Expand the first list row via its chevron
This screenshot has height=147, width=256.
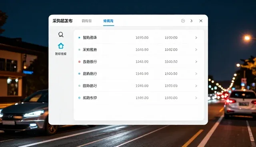click(x=196, y=38)
